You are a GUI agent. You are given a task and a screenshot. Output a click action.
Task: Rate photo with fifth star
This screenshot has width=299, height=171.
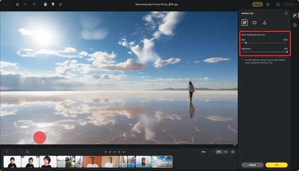click(x=123, y=152)
